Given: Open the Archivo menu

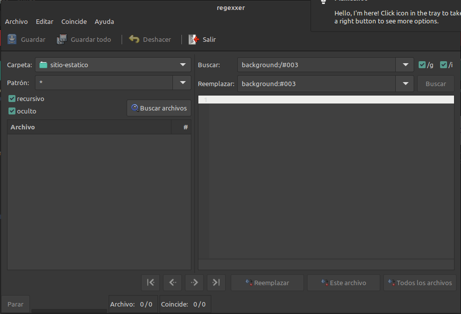Looking at the screenshot, I should pos(16,22).
